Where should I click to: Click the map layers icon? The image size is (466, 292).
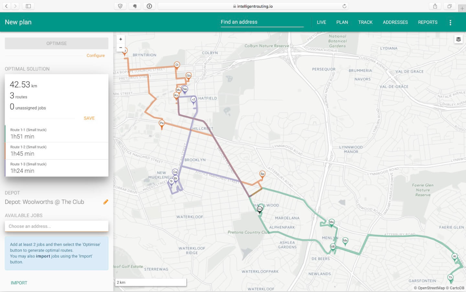tap(459, 39)
